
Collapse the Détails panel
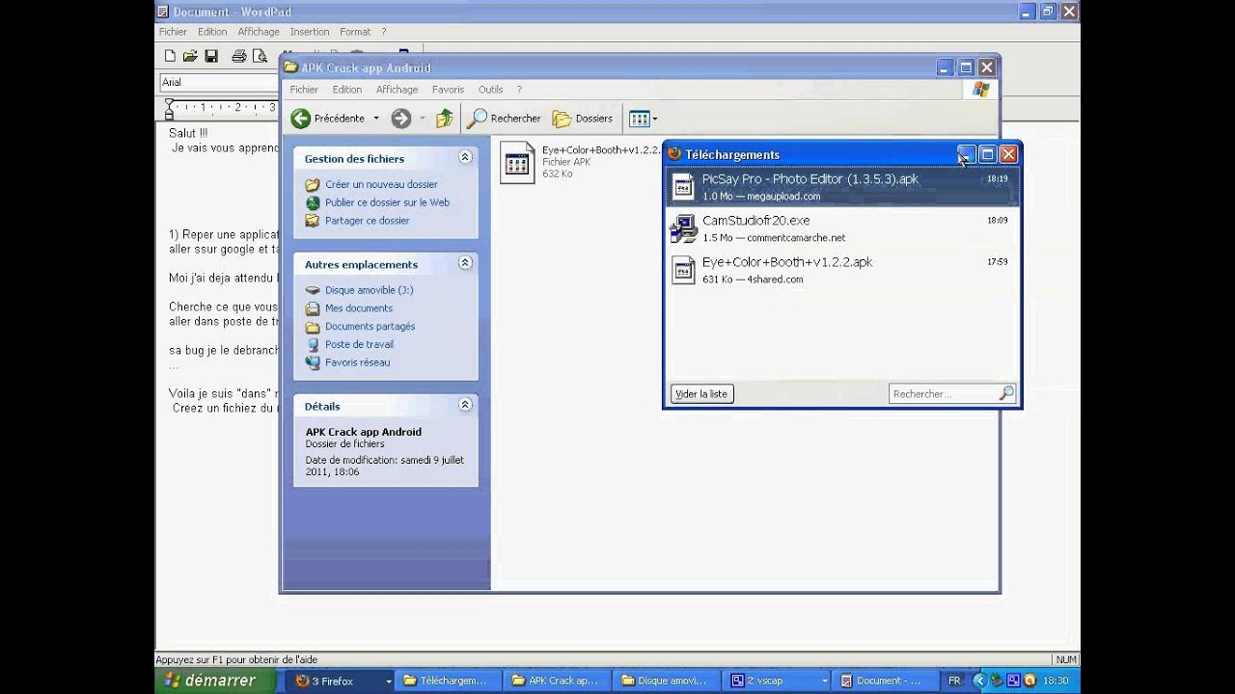tap(465, 405)
